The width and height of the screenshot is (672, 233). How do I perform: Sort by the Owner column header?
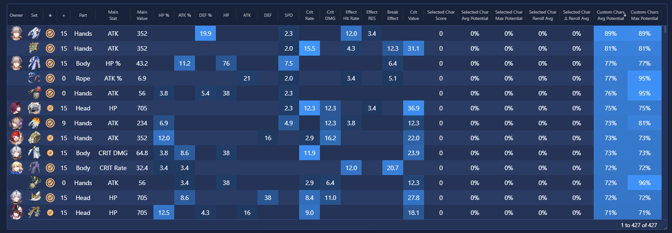coord(16,15)
